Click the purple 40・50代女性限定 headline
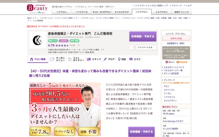The image size is (219, 137). click(x=90, y=73)
